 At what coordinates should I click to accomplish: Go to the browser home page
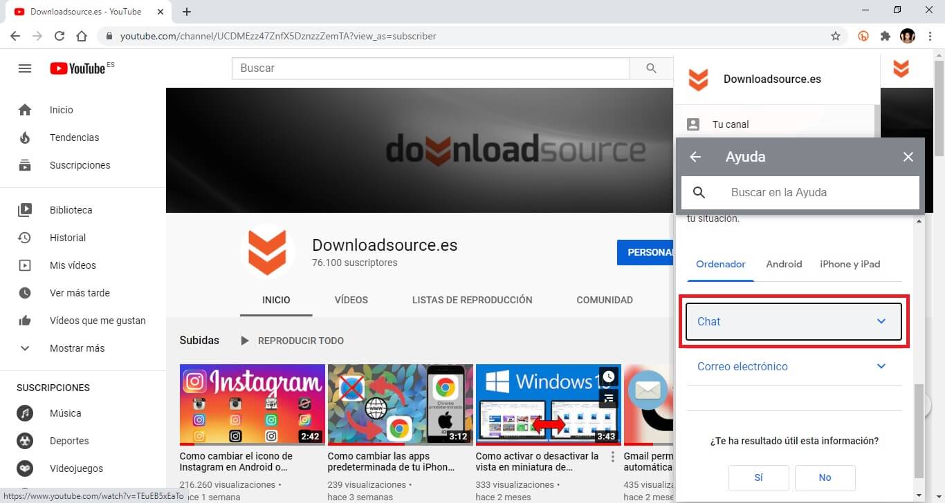[x=82, y=36]
